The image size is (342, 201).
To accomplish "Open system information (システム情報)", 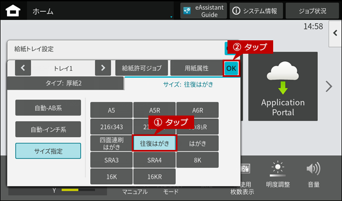I will [256, 11].
